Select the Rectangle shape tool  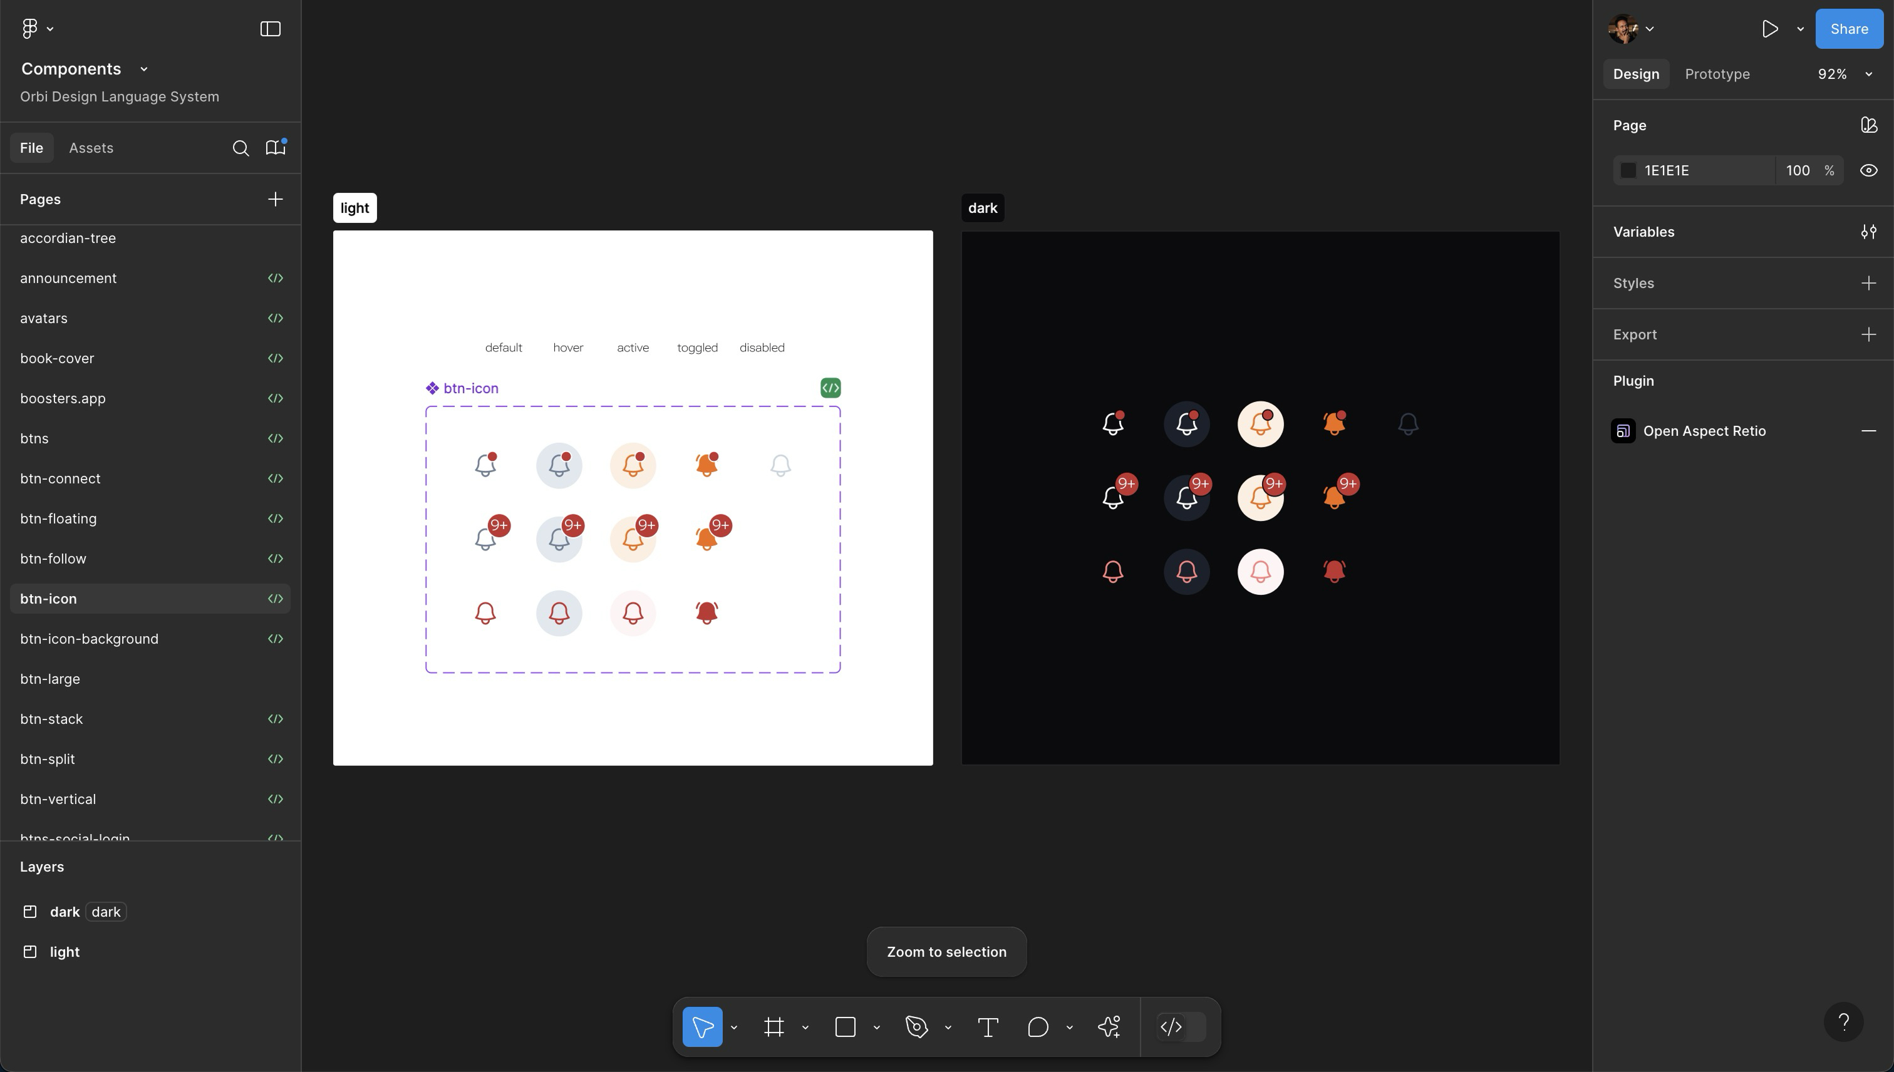tap(845, 1027)
